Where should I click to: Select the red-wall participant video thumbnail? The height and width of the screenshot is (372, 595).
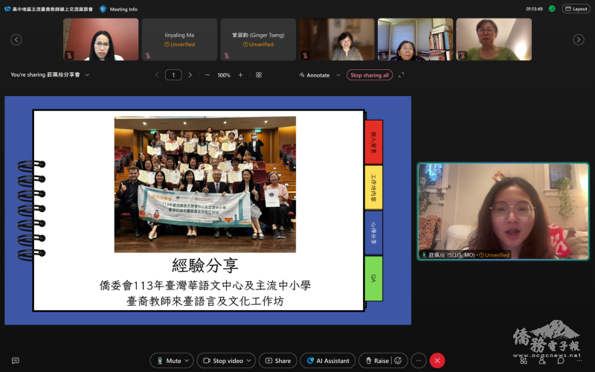pos(101,39)
